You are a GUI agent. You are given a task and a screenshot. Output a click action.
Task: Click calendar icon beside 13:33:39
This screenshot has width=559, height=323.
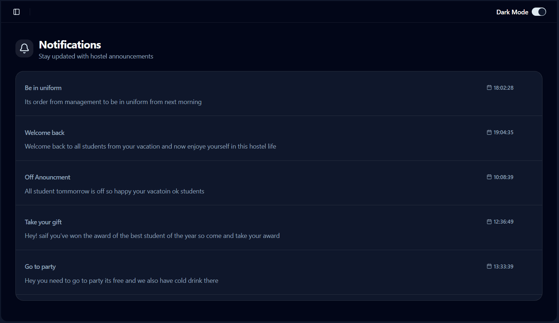tap(489, 266)
